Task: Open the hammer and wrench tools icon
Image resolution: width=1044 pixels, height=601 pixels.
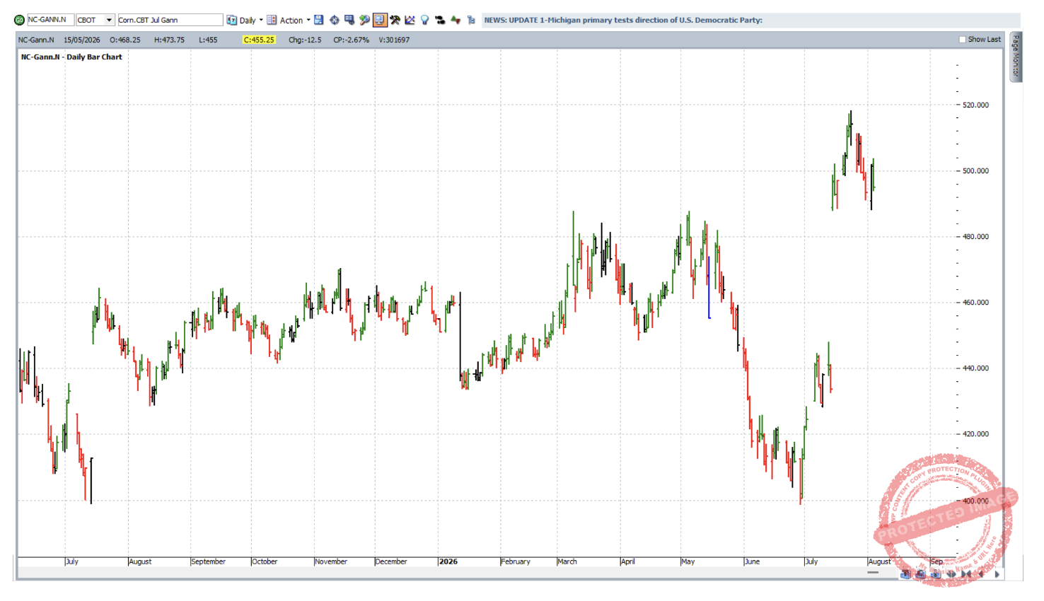Action: [395, 20]
